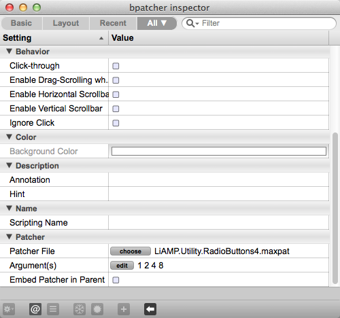Viewport: 340px width, 318px height.
Task: Click the @ attributes icon
Action: click(35, 309)
